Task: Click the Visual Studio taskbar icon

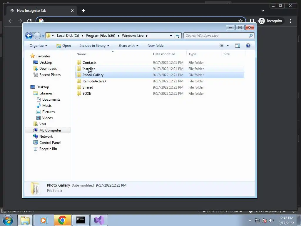Action: [x=99, y=220]
